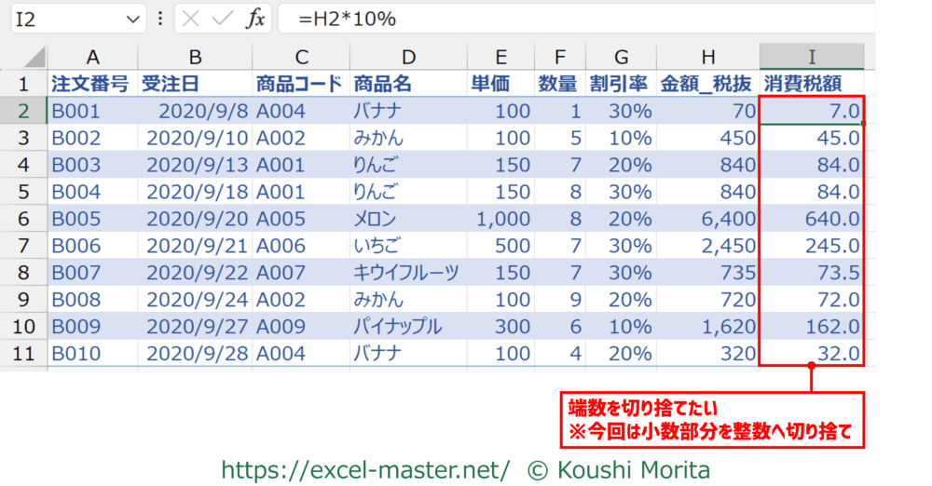Open the Name Box dropdown arrow
The width and height of the screenshot is (932, 486).
(x=133, y=19)
